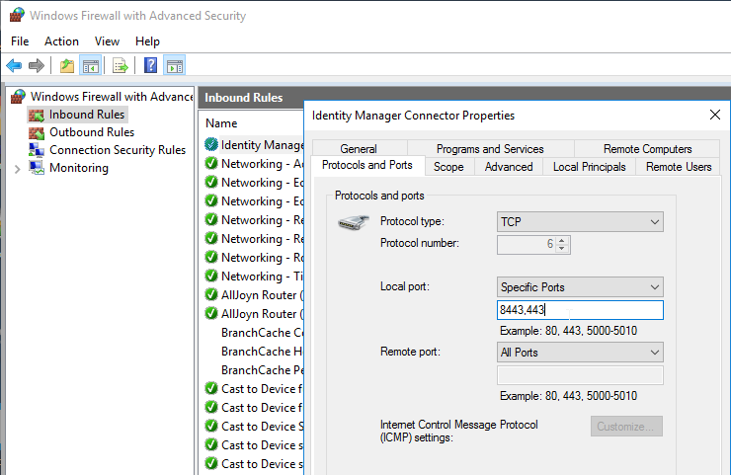Image resolution: width=731 pixels, height=475 pixels.
Task: Click green check icon of Networking - Ro rule
Action: (211, 258)
